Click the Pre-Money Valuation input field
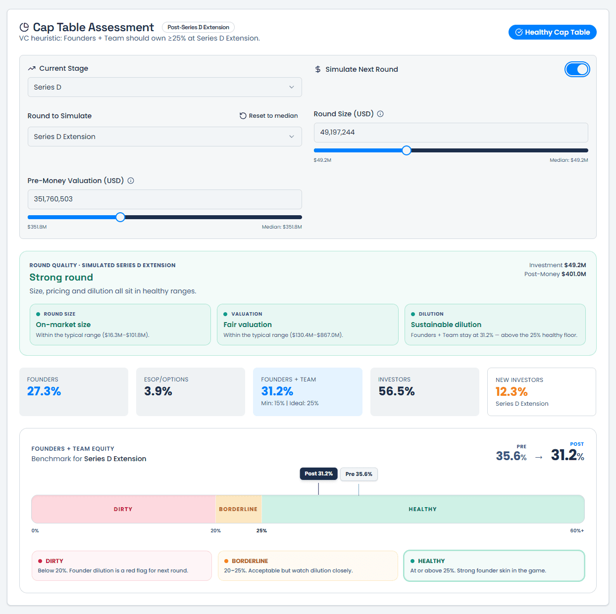 pos(164,199)
